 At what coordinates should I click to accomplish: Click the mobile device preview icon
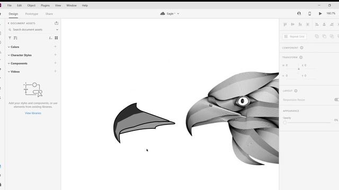[309, 14]
